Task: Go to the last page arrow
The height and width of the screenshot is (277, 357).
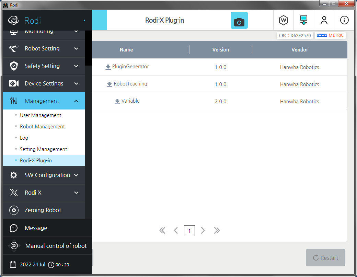Action: pos(217,230)
